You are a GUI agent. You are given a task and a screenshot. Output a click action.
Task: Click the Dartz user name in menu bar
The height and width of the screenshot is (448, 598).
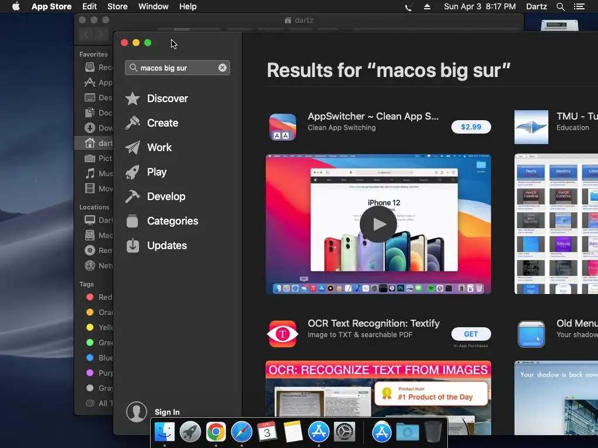(x=536, y=6)
